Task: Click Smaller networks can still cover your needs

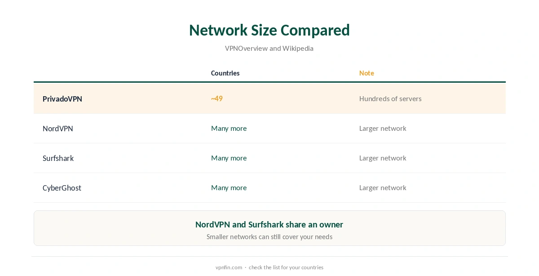Action: (x=269, y=236)
